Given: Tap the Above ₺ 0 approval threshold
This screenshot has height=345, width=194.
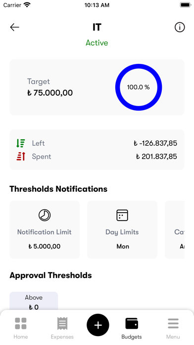Looking at the screenshot, I should coord(34,301).
